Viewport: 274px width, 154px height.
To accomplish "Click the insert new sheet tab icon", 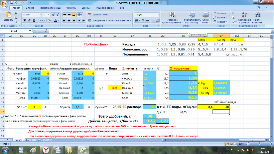I will pyautogui.click(x=48, y=140).
